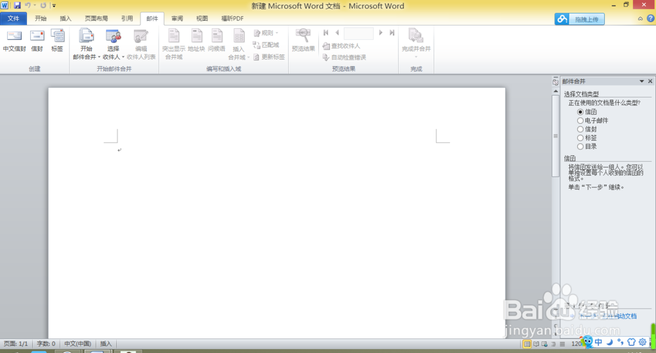Go to previous record arrow
Image resolution: width=656 pixels, height=353 pixels.
click(x=337, y=33)
